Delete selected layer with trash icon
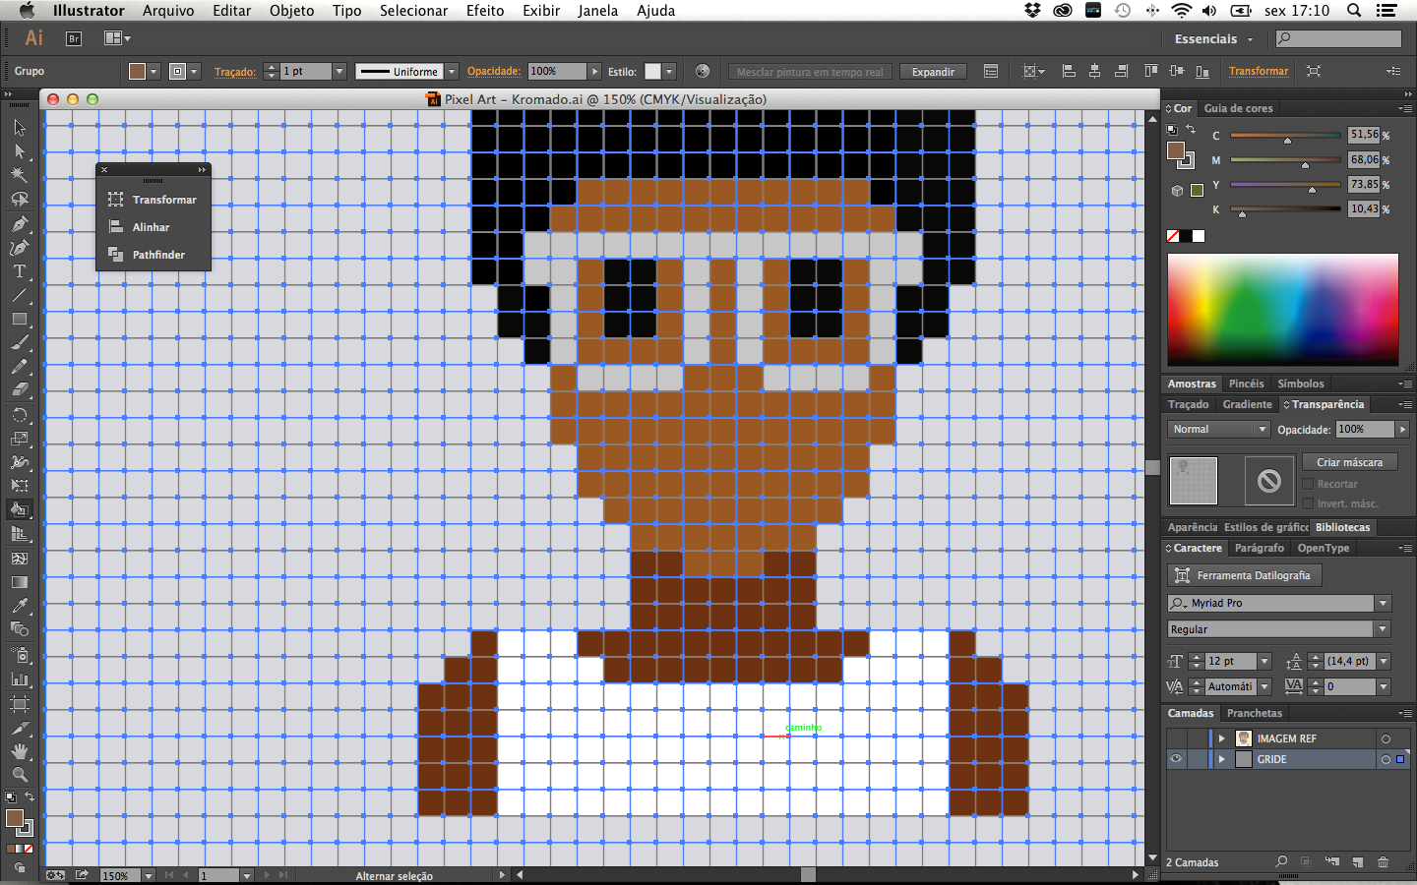Screen dimensions: 1417x885 coord(1383,862)
